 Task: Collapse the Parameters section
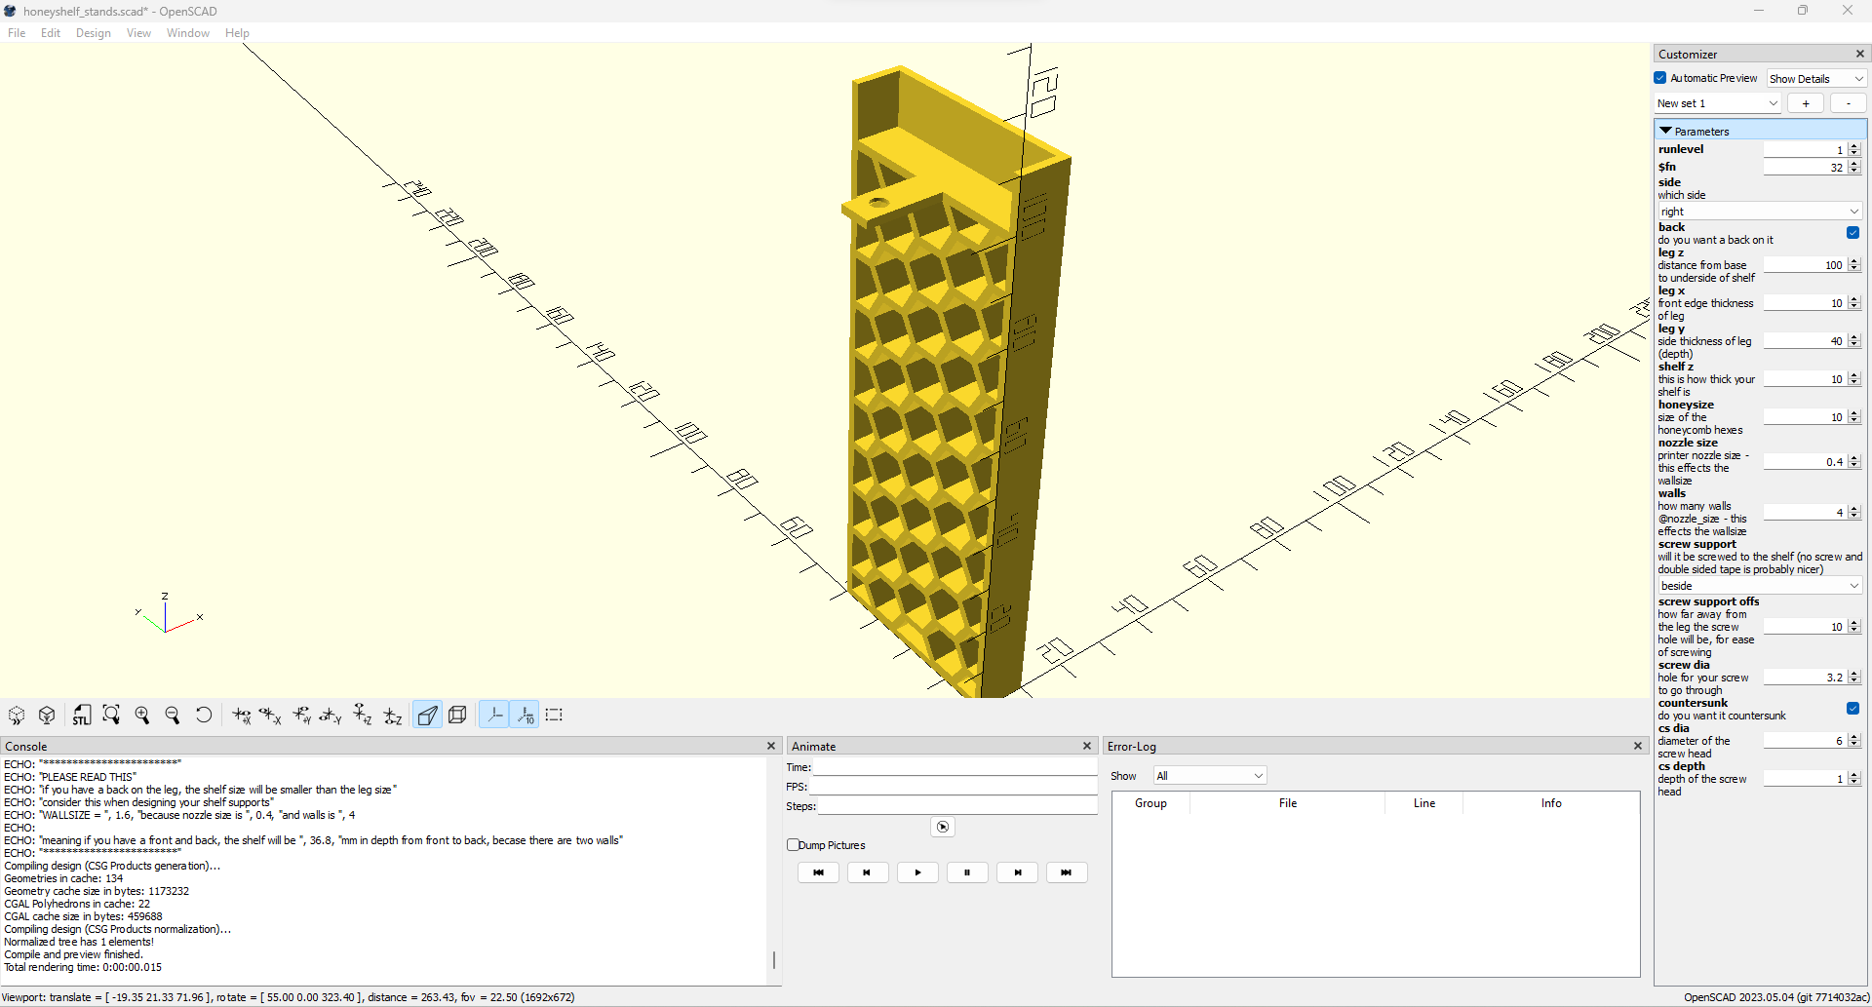(x=1666, y=130)
